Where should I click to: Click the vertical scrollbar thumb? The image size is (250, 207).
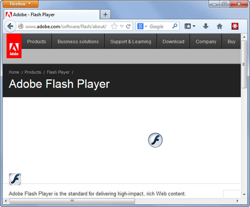(244, 64)
